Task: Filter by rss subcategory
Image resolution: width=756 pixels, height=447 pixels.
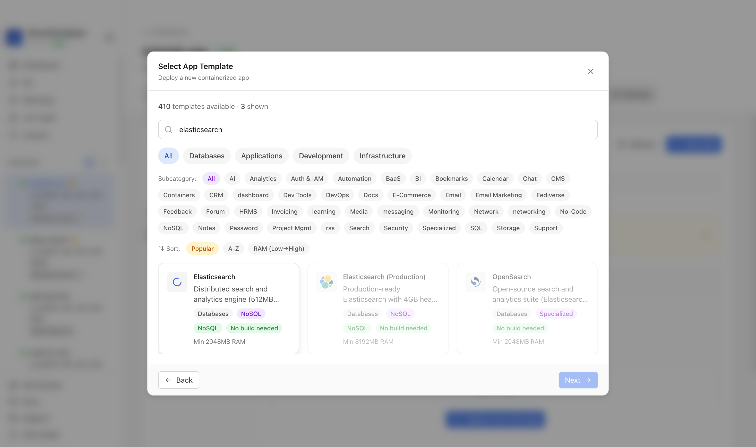Action: [x=330, y=228]
